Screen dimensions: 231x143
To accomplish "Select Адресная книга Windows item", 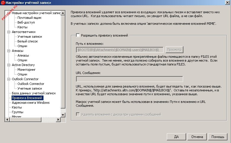I will click(30, 103).
